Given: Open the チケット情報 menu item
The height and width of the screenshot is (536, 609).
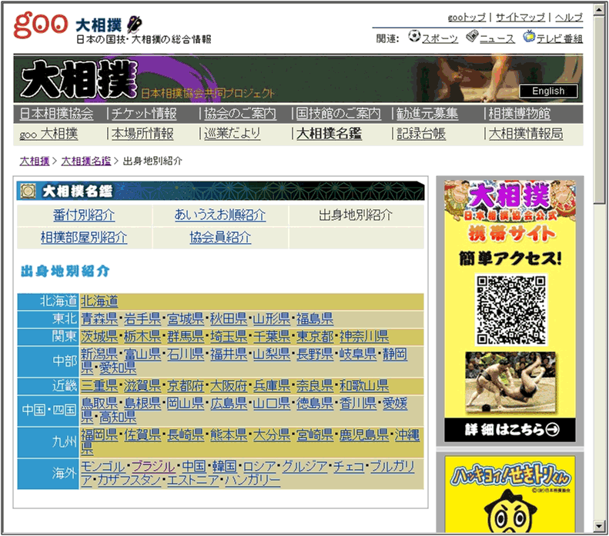Looking at the screenshot, I should (x=144, y=114).
